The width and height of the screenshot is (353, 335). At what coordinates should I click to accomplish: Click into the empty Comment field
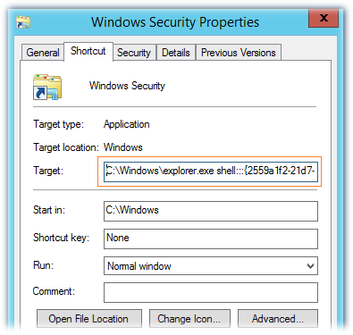211,292
